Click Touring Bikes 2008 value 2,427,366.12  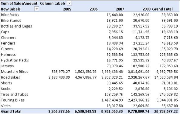(x=139, y=100)
